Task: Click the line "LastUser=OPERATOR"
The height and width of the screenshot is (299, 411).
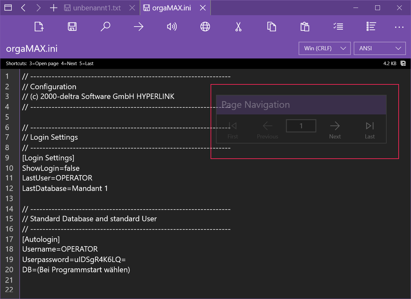Action: (57, 178)
